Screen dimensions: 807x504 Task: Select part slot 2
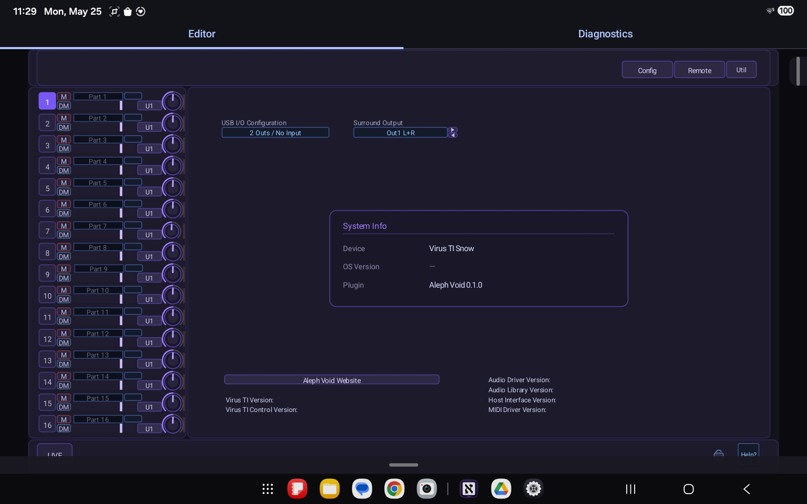47,123
